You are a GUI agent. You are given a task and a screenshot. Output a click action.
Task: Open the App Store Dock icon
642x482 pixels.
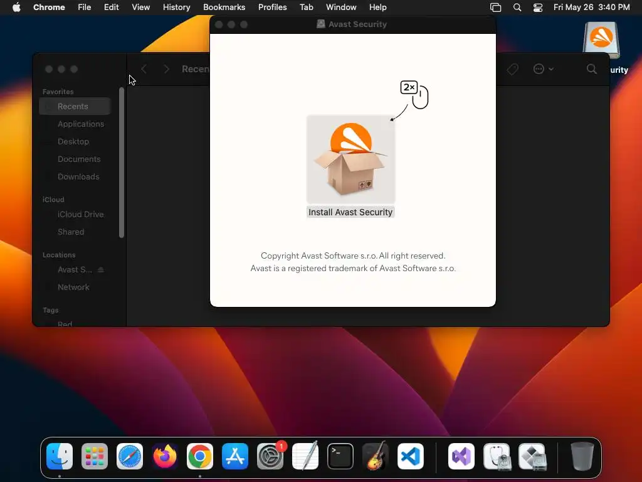click(235, 456)
